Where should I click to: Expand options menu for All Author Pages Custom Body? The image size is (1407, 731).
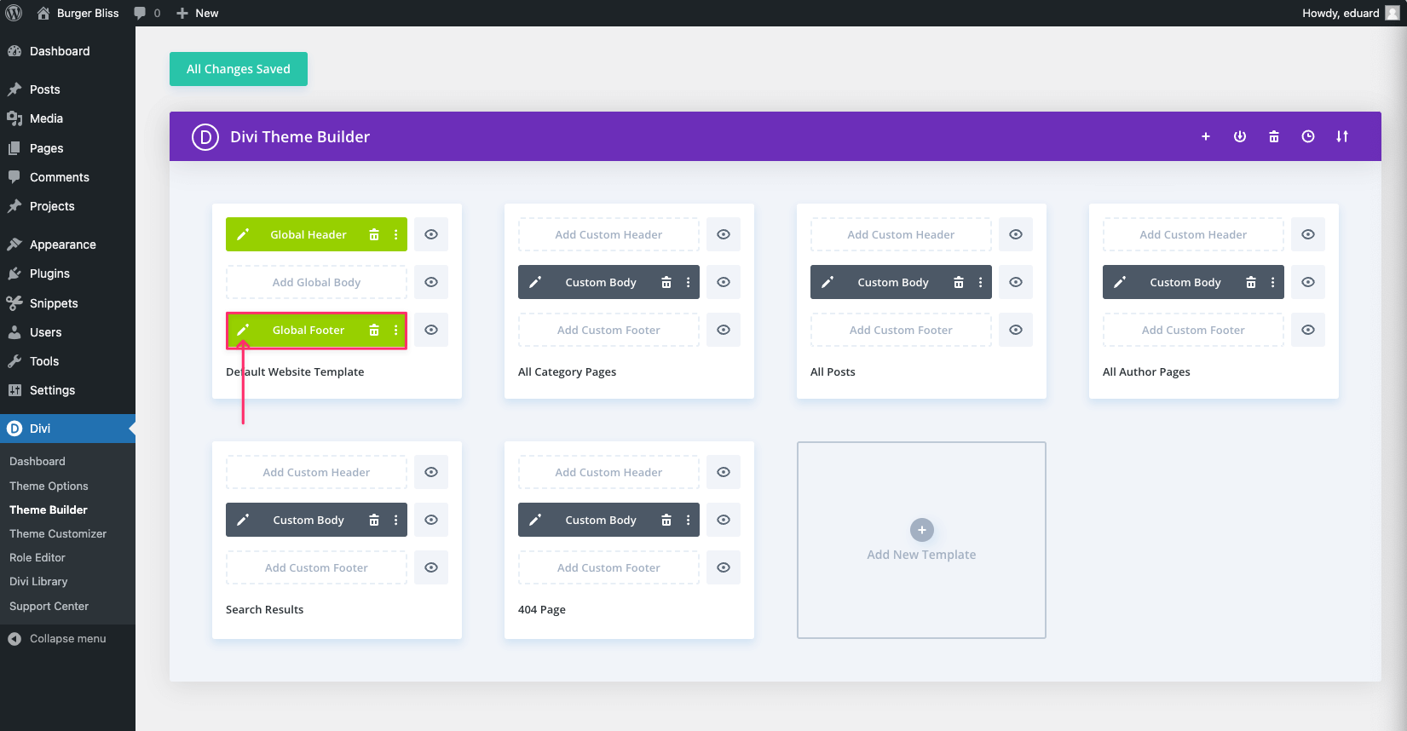(x=1273, y=282)
